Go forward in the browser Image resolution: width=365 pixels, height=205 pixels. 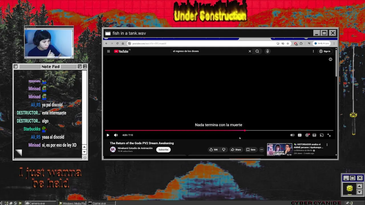point(112,44)
